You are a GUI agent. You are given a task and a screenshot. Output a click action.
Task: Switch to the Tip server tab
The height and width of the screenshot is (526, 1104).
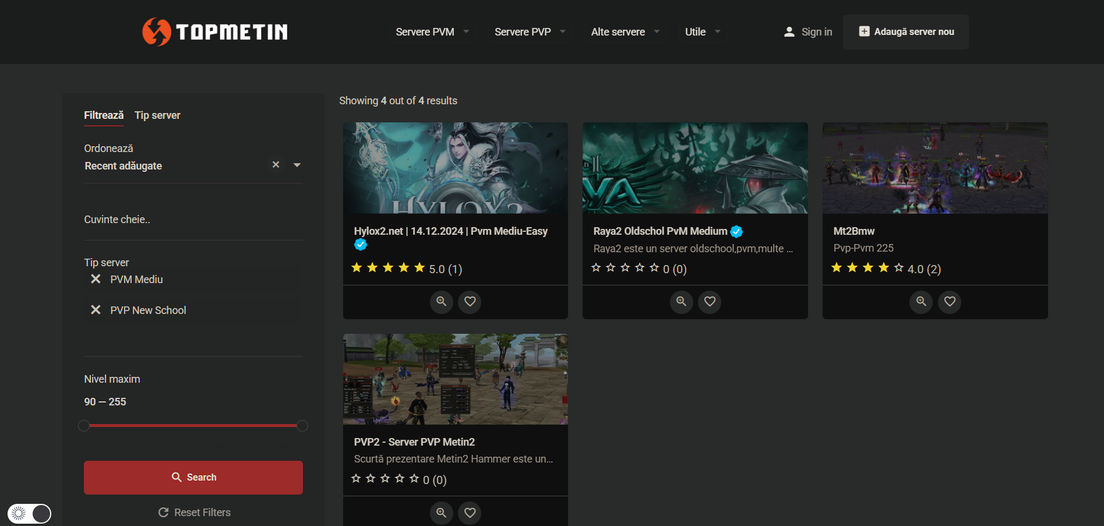(157, 115)
